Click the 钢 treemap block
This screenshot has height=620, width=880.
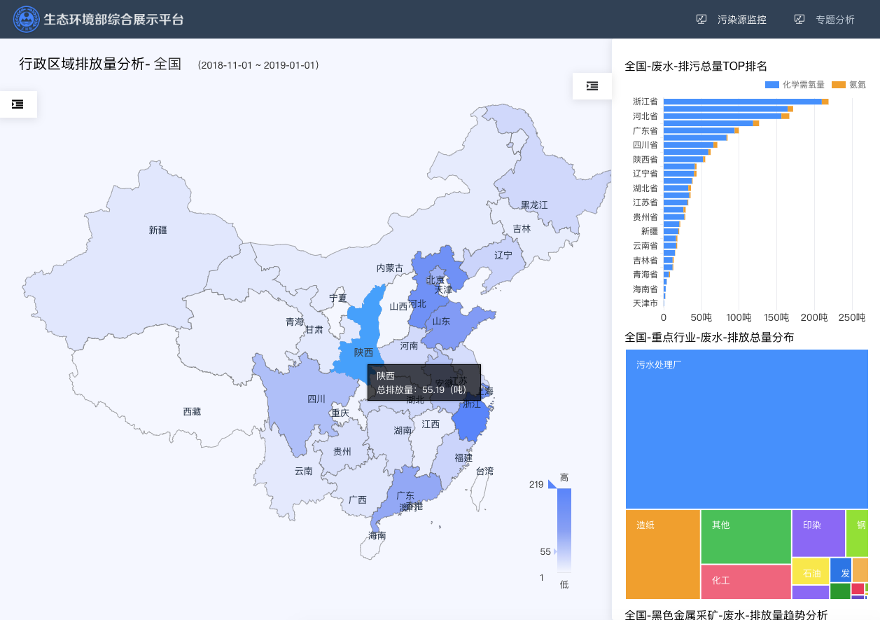858,533
